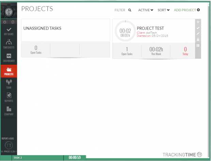
Task: Click the green box left of TASK 2
Action: (x=6, y=158)
